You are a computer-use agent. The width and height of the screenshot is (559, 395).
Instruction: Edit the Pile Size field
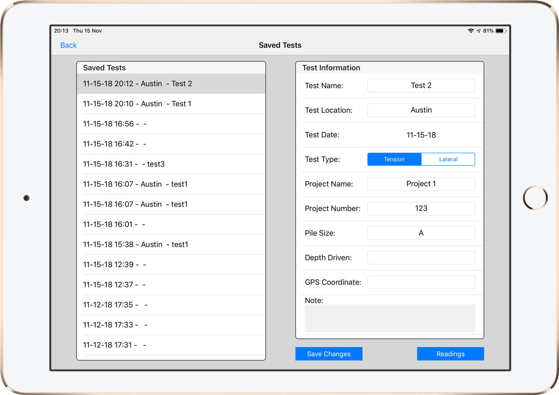coord(421,233)
